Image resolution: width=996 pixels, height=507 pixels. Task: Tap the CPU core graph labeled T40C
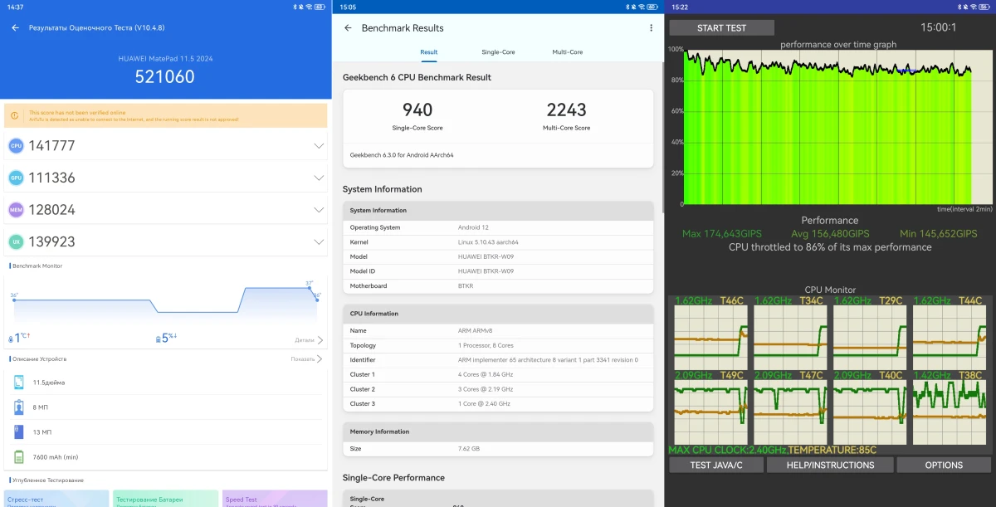(870, 412)
